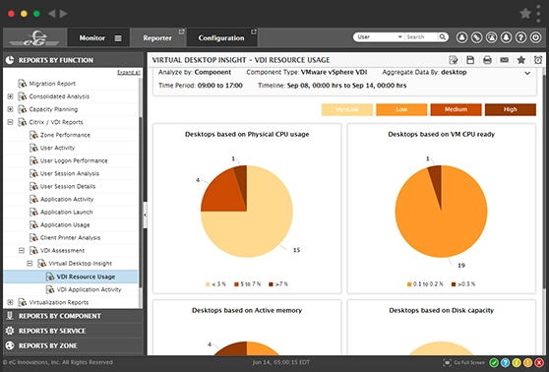The image size is (549, 372).
Task: Select the VDI Application Activity report
Action: pyautogui.click(x=89, y=289)
